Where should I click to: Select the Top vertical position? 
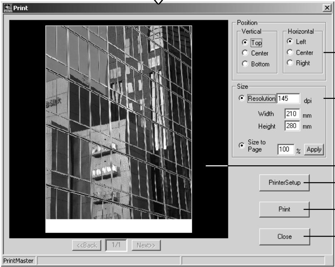[245, 42]
